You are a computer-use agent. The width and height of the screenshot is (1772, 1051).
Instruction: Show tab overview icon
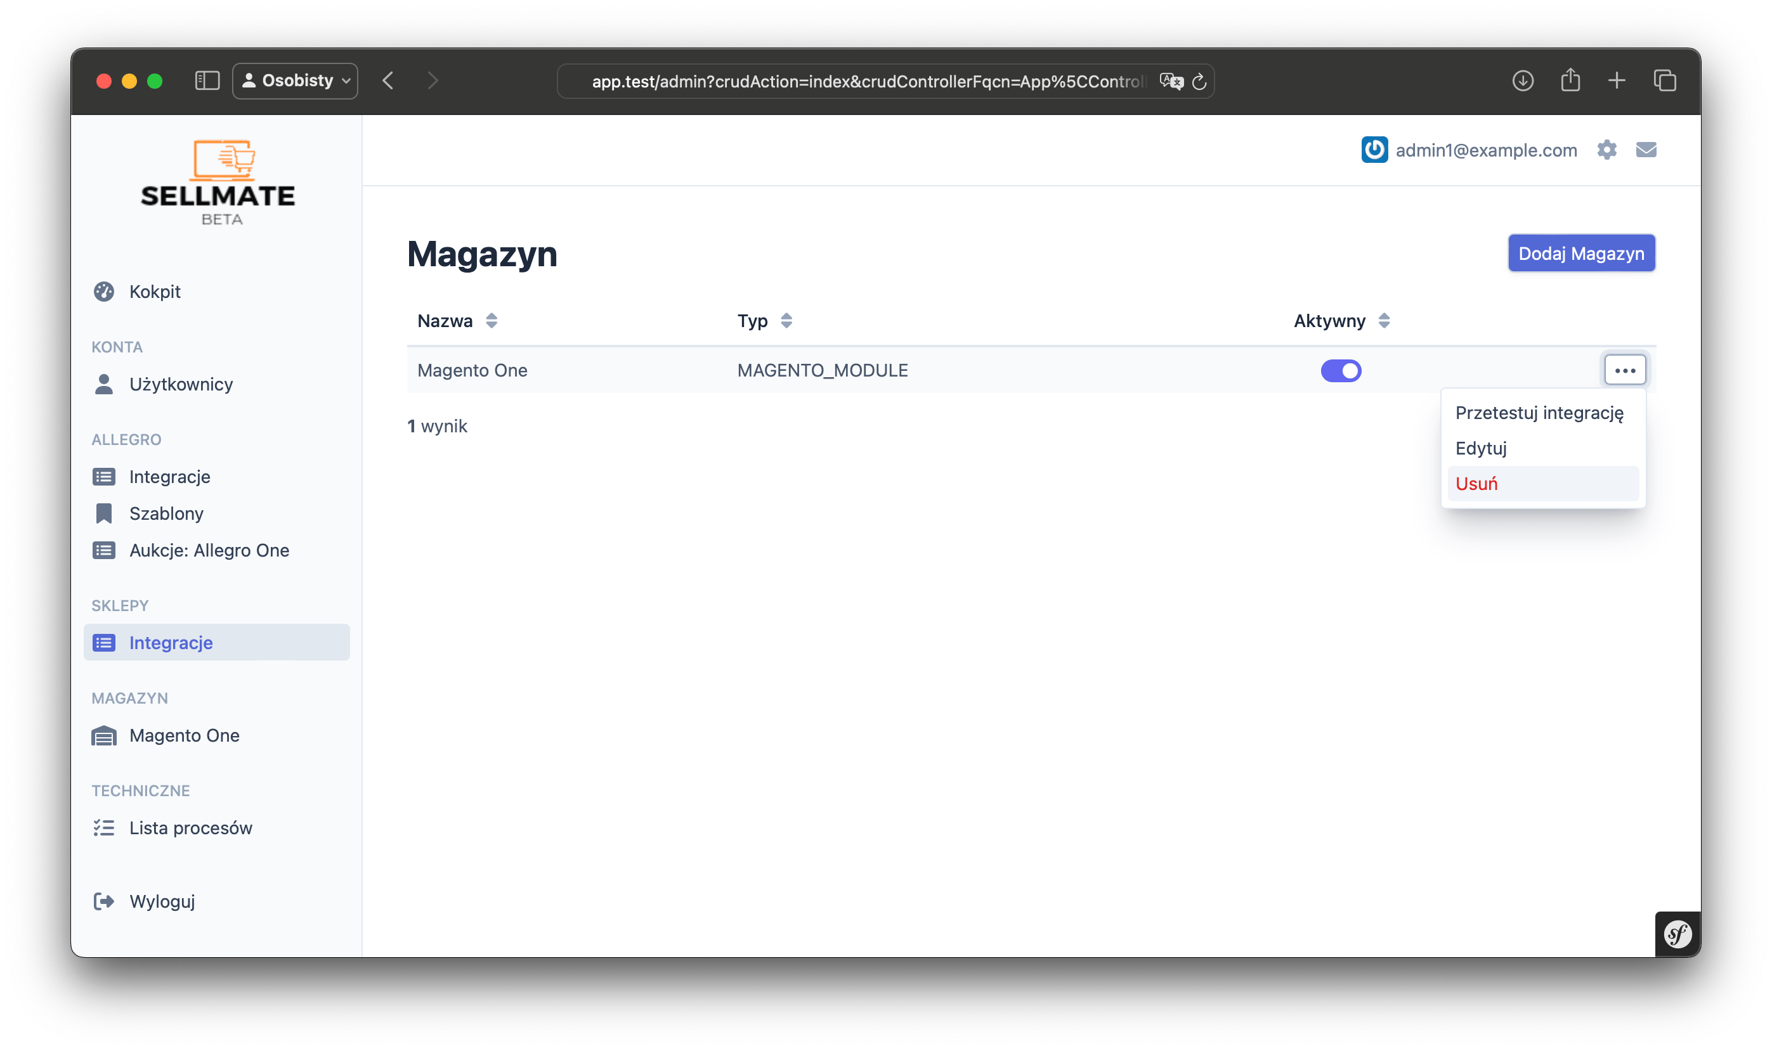(1664, 81)
